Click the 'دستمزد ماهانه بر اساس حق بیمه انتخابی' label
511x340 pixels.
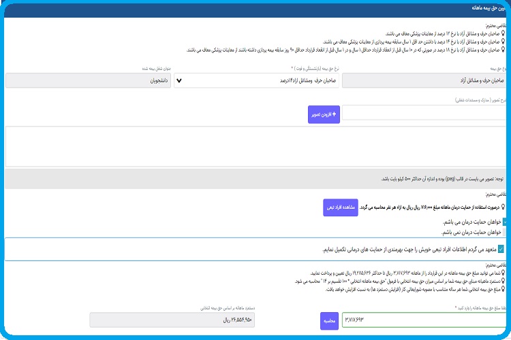point(228,308)
